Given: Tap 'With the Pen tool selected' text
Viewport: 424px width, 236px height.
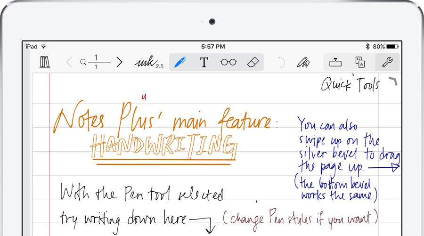Looking at the screenshot, I should (x=141, y=193).
